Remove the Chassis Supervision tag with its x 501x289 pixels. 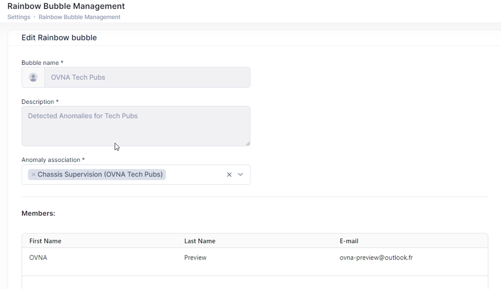point(33,174)
